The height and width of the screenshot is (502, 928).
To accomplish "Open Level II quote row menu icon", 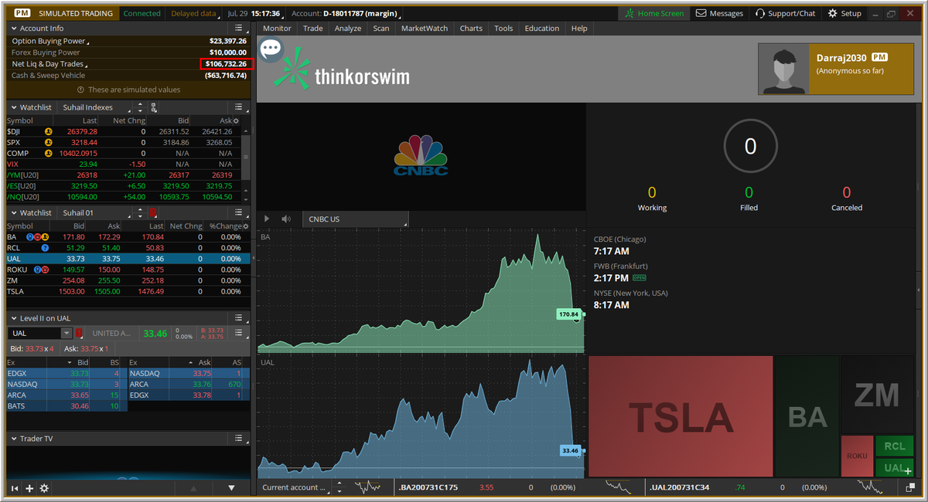I will click(x=239, y=334).
